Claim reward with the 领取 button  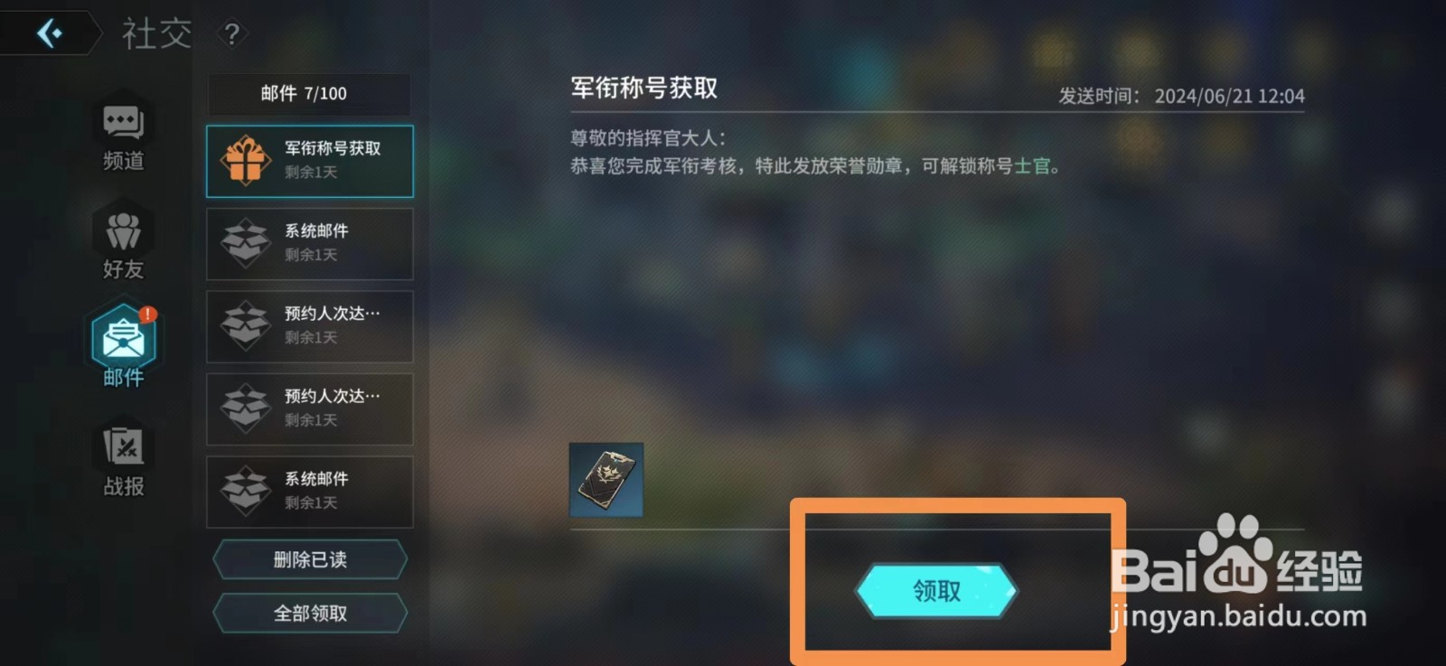tap(936, 591)
